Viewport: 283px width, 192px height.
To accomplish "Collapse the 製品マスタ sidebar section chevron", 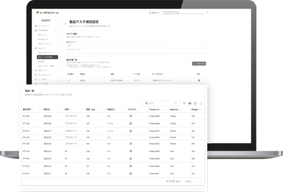I will point(56,48).
